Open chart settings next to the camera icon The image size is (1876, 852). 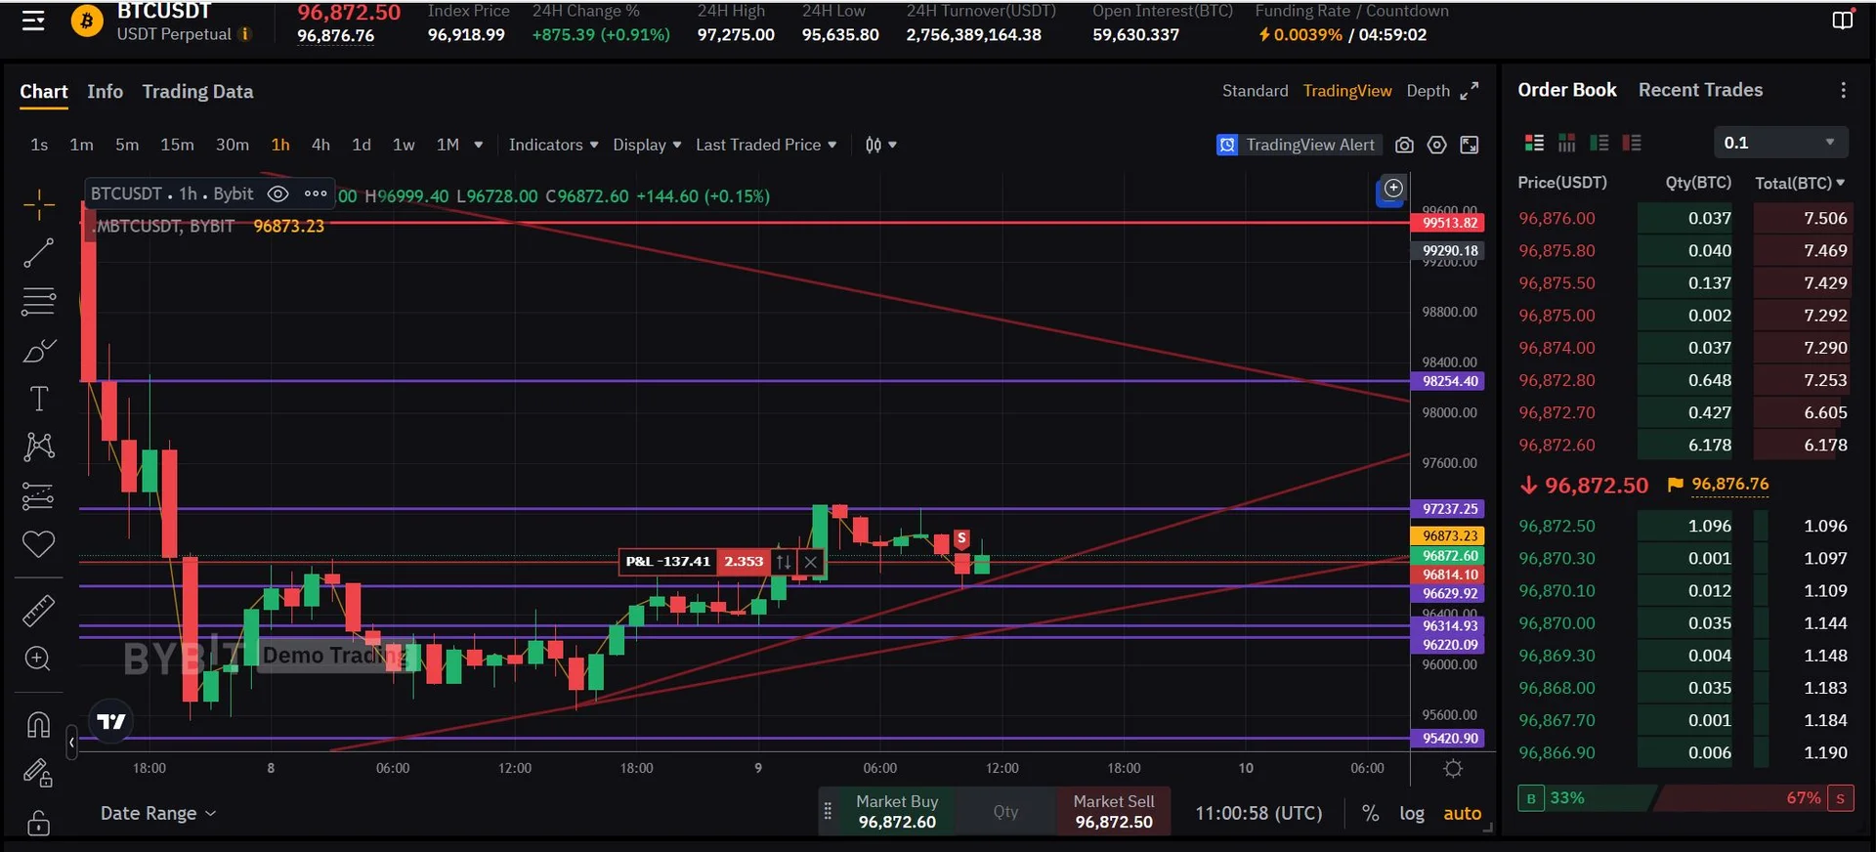[x=1436, y=145]
